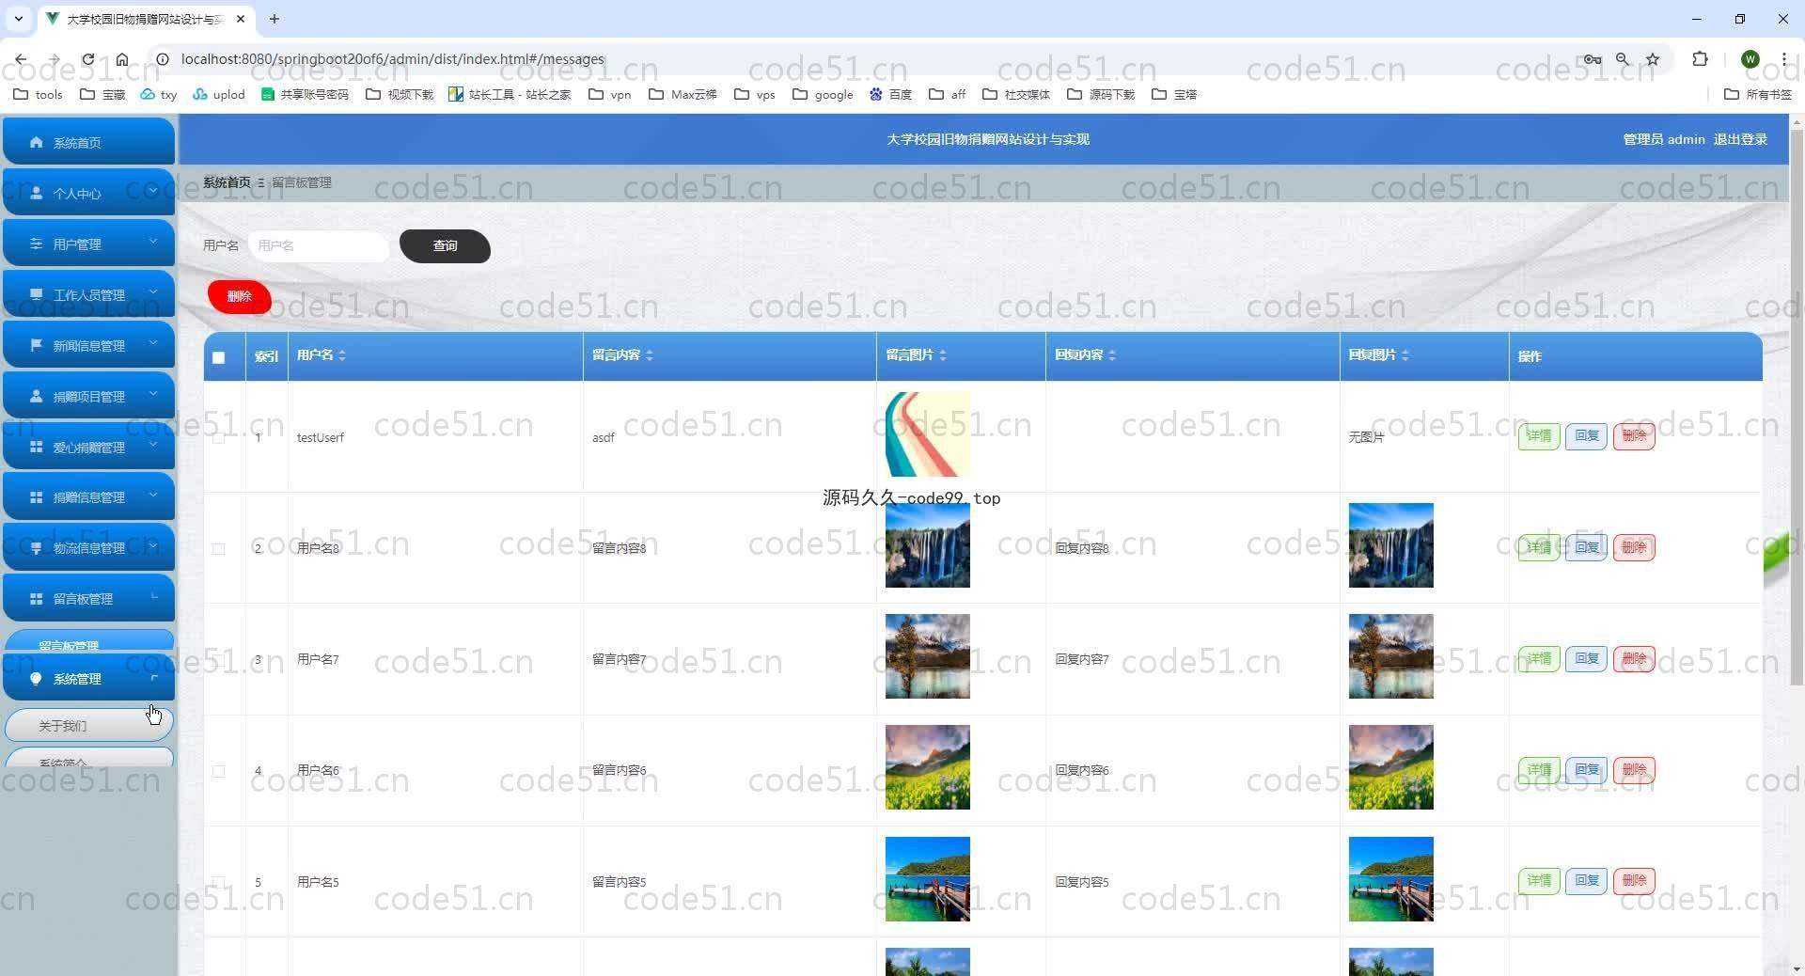1805x976 pixels.
Task: Open the password key icon in address bar
Action: pos(1592,58)
